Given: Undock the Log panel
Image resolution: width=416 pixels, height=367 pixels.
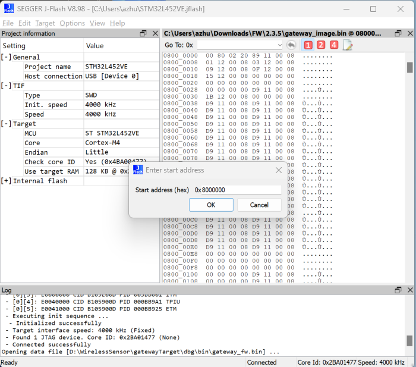Looking at the screenshot, I should [x=398, y=290].
